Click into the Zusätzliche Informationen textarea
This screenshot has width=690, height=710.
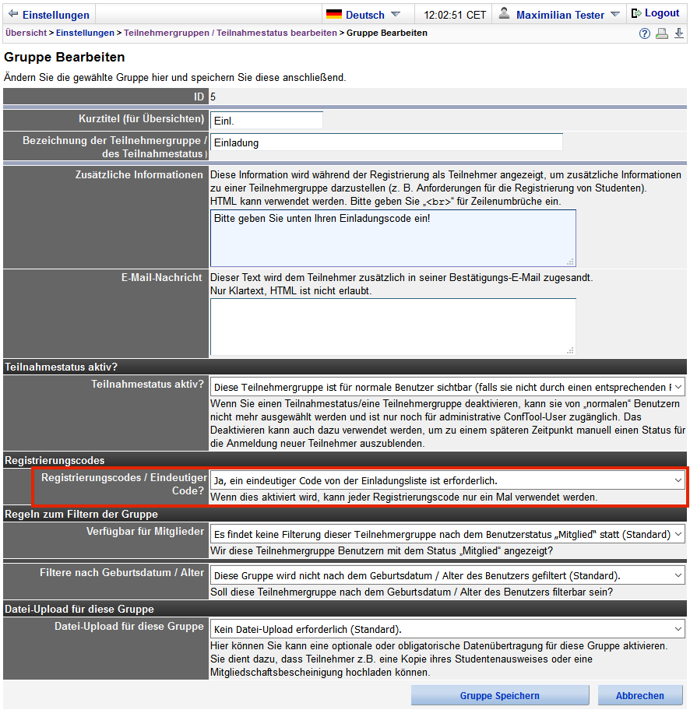(393, 237)
